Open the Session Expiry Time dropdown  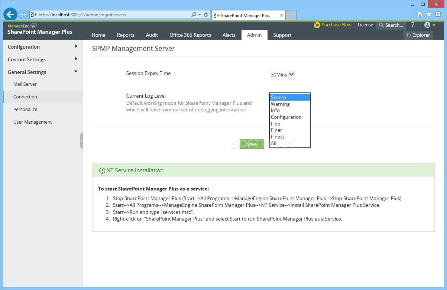(282, 75)
